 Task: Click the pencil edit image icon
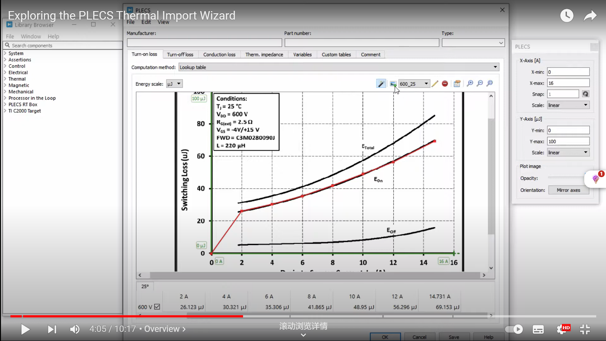point(435,84)
